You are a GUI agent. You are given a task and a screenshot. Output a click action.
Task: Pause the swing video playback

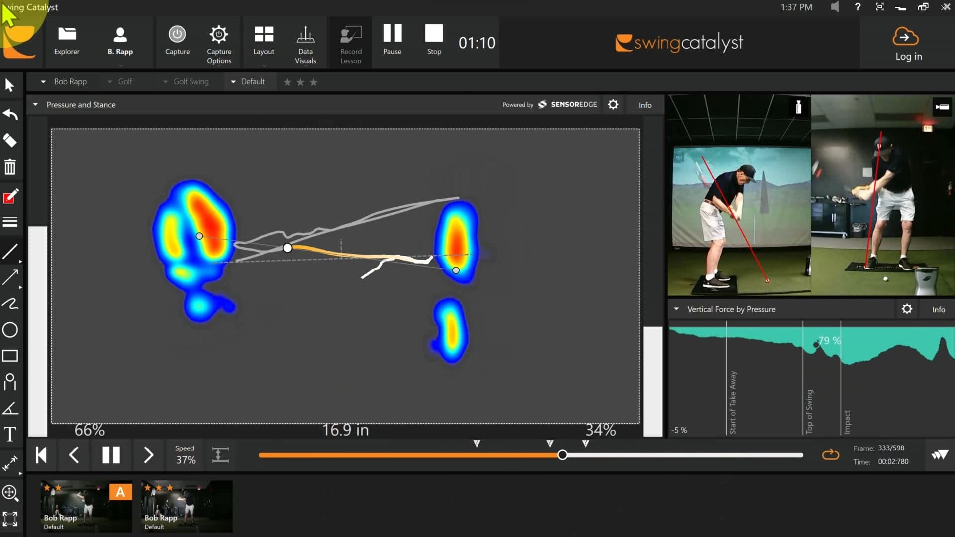tap(111, 454)
